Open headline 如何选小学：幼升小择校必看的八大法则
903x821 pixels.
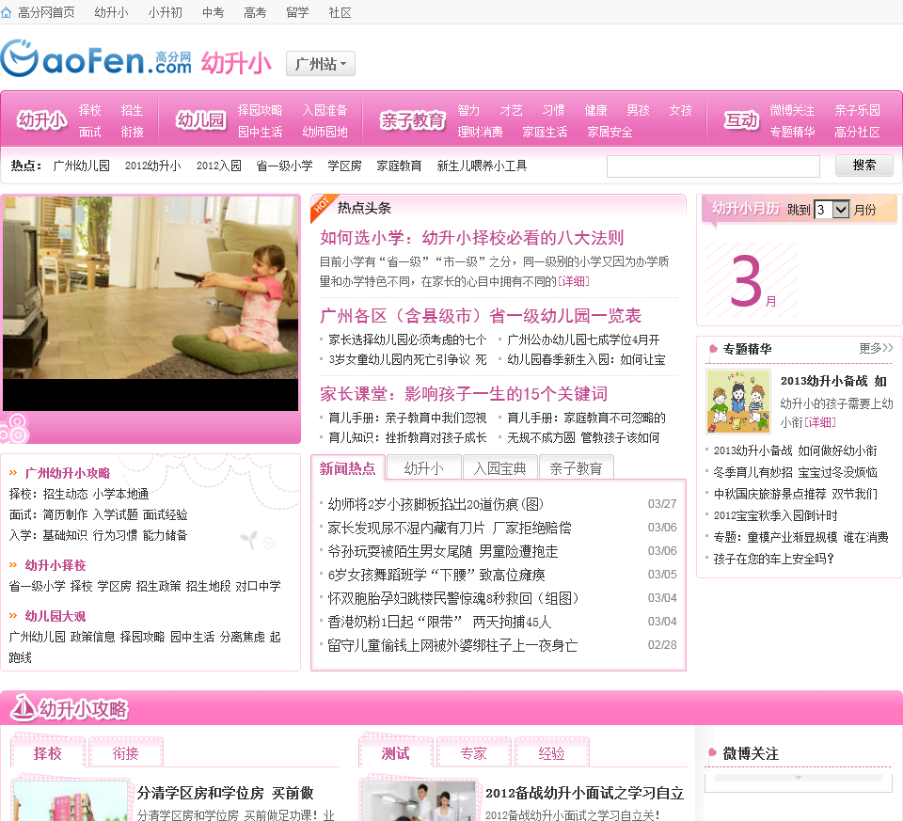pyautogui.click(x=471, y=237)
